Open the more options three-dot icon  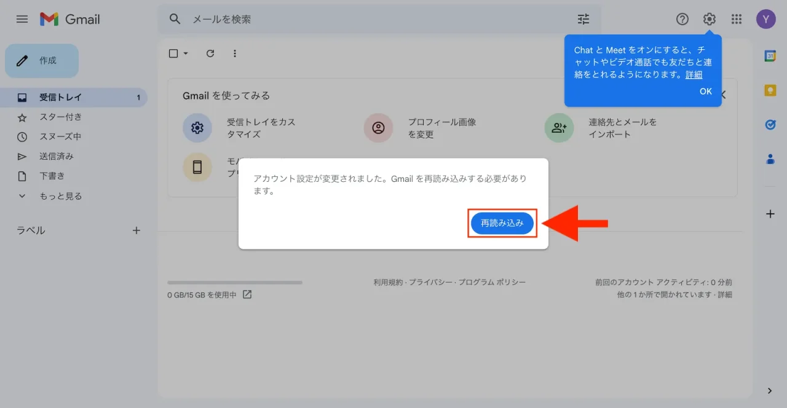235,53
